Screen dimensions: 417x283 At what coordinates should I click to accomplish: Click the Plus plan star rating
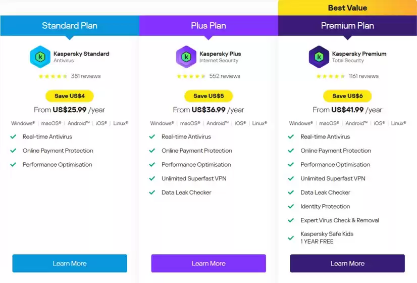pos(191,76)
